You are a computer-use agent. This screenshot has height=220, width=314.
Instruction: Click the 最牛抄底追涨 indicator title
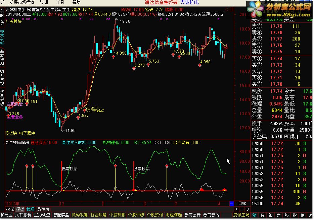pyautogui.click(x=17, y=143)
